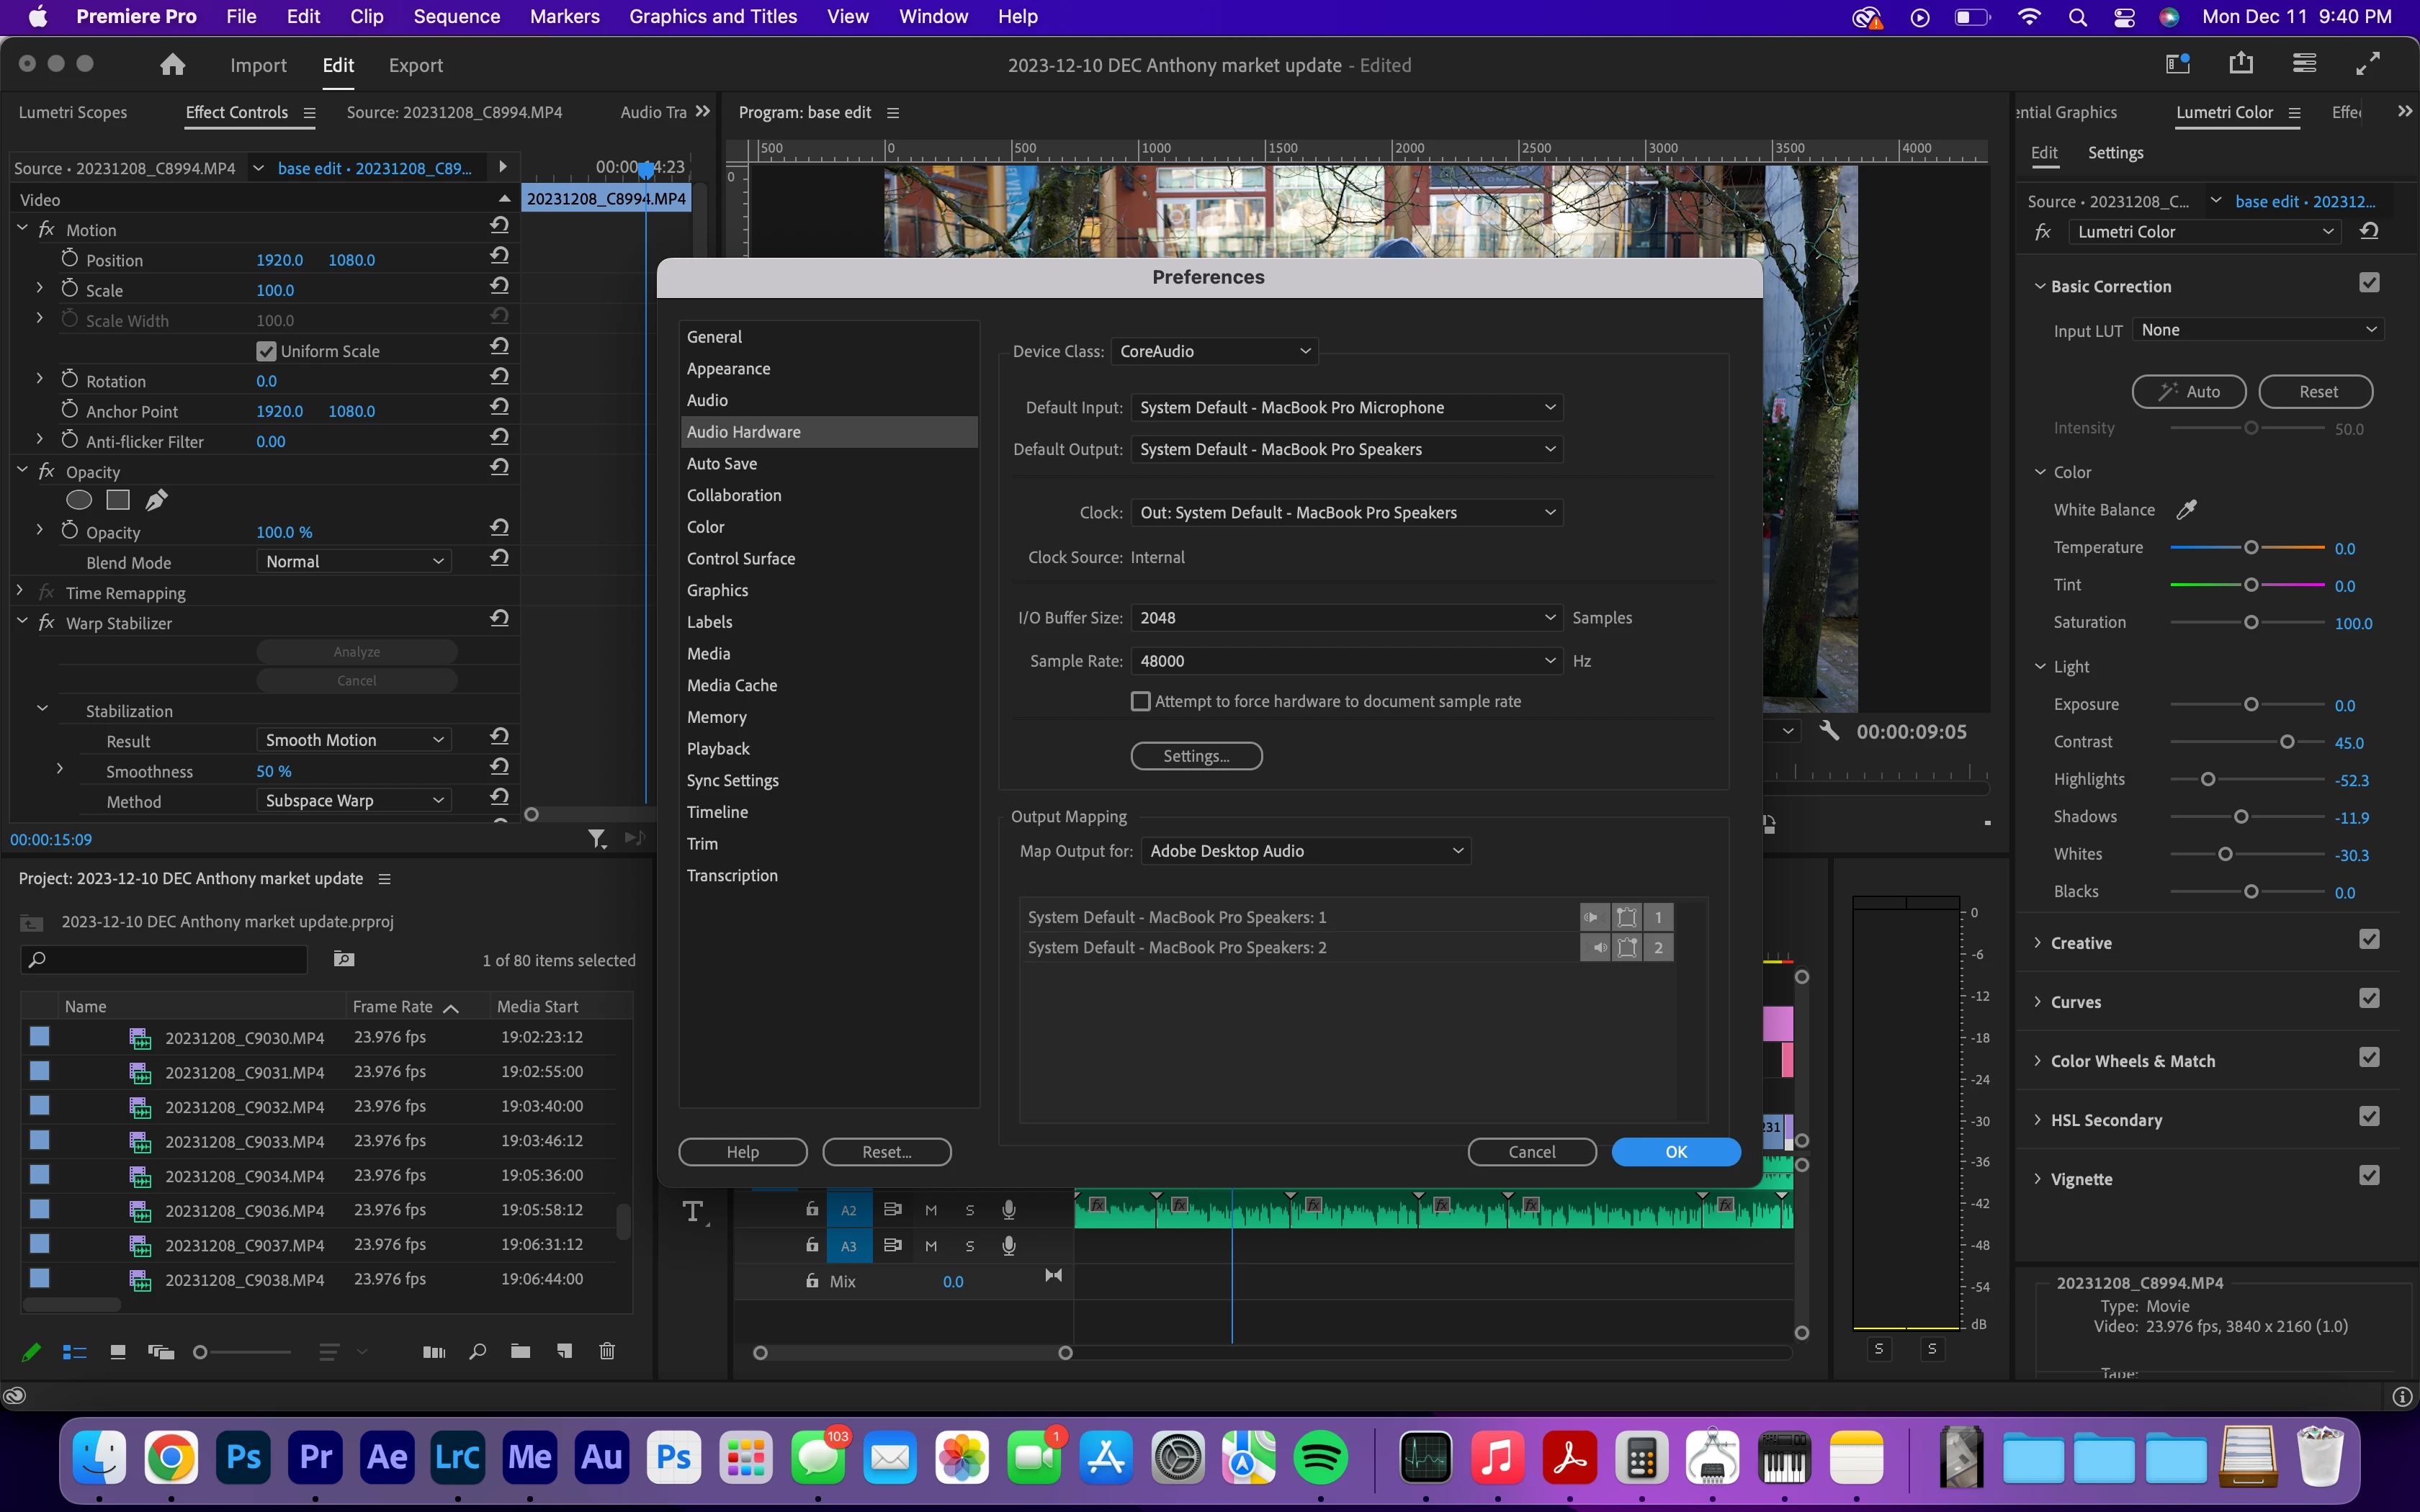Select Media Cache in the Preferences list
This screenshot has width=2420, height=1512.
click(x=732, y=685)
